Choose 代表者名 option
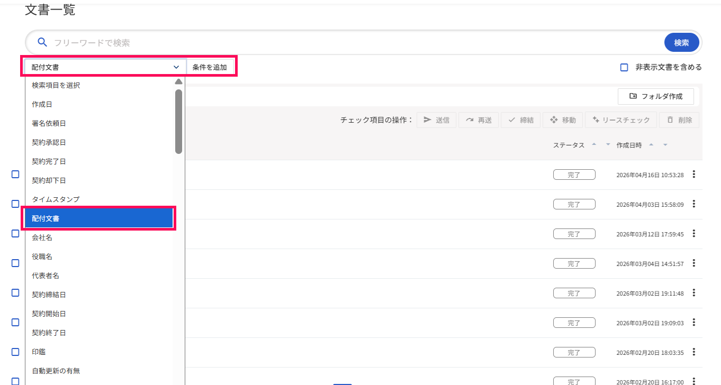Image resolution: width=721 pixels, height=385 pixels. tap(100, 276)
